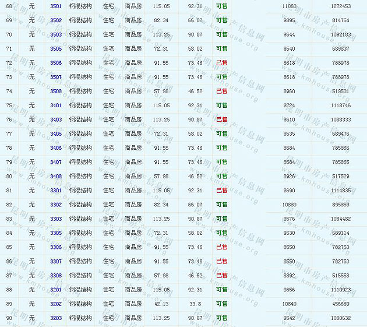The image size is (367, 327).
Task: View unit 3403 details
Action: [x=56, y=119]
